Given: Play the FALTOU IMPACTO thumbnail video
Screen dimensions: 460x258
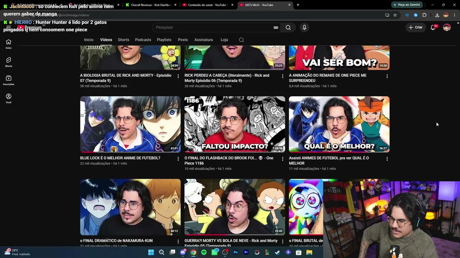Looking at the screenshot, I should point(235,124).
